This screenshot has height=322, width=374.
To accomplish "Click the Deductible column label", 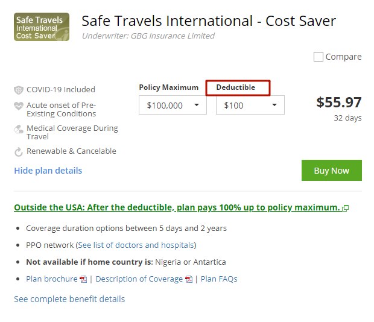I will pos(236,87).
